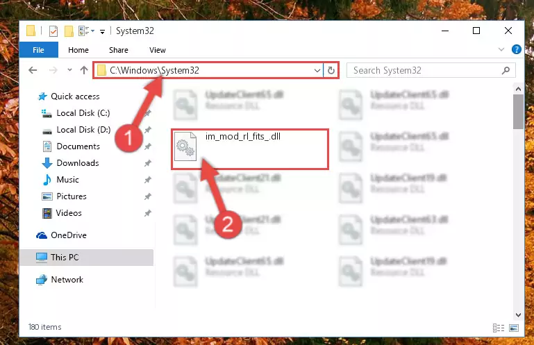Select OneDrive in navigation pane
Image resolution: width=534 pixels, height=345 pixels.
[x=69, y=235]
